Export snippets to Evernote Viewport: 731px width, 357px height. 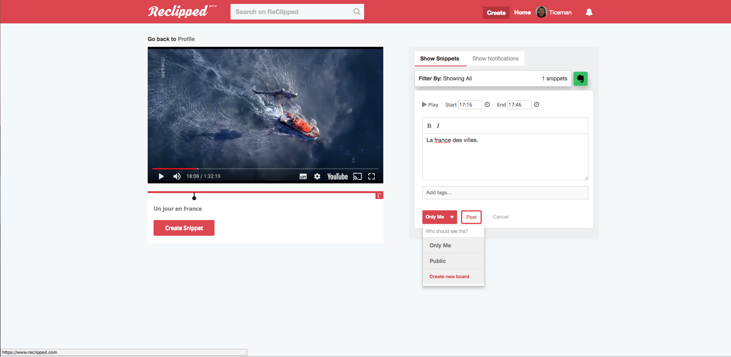(581, 79)
